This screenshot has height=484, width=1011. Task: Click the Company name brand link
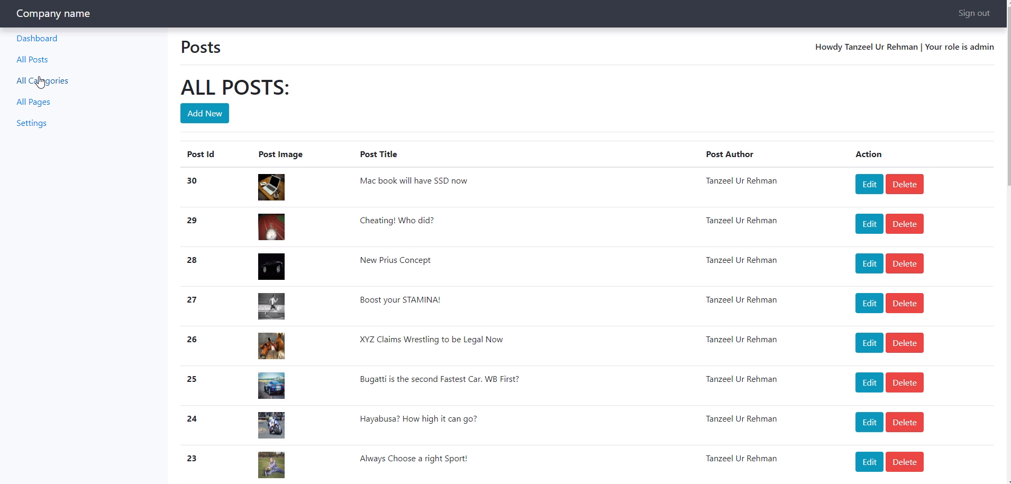53,14
